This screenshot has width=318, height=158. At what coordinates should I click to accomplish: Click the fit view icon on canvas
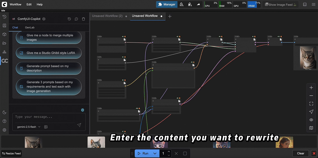tap(311, 104)
